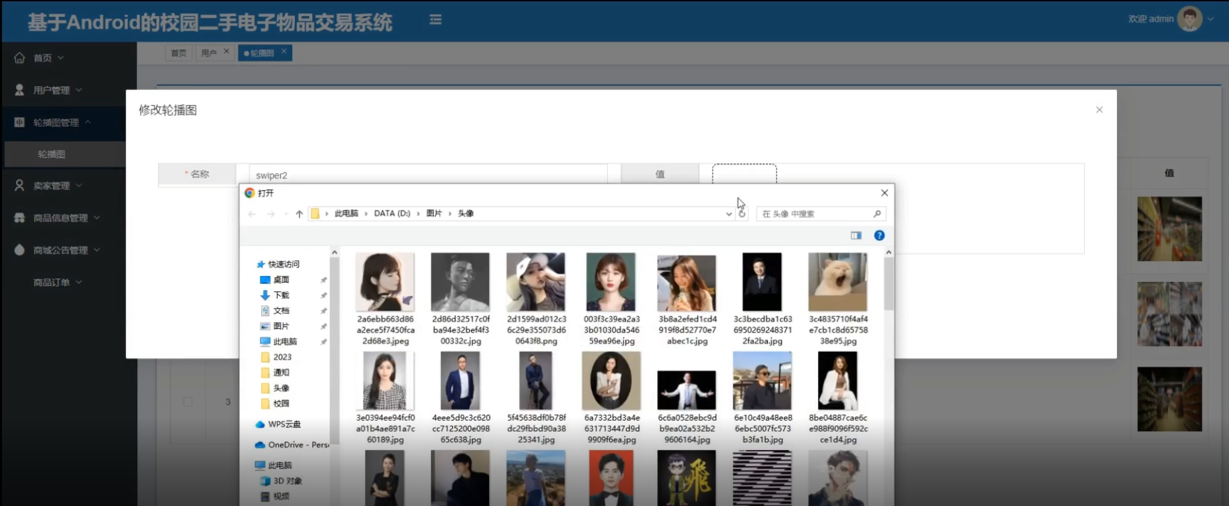Select the file 6a7332bd3a4e...9909f6ea.jpg
The image size is (1229, 506).
point(611,398)
